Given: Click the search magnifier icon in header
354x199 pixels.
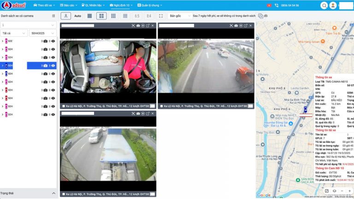Looking at the screenshot, I should pos(324,6).
